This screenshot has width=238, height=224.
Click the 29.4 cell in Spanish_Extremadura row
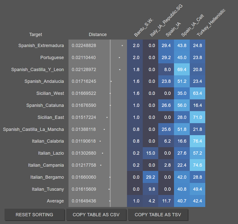coord(166,46)
